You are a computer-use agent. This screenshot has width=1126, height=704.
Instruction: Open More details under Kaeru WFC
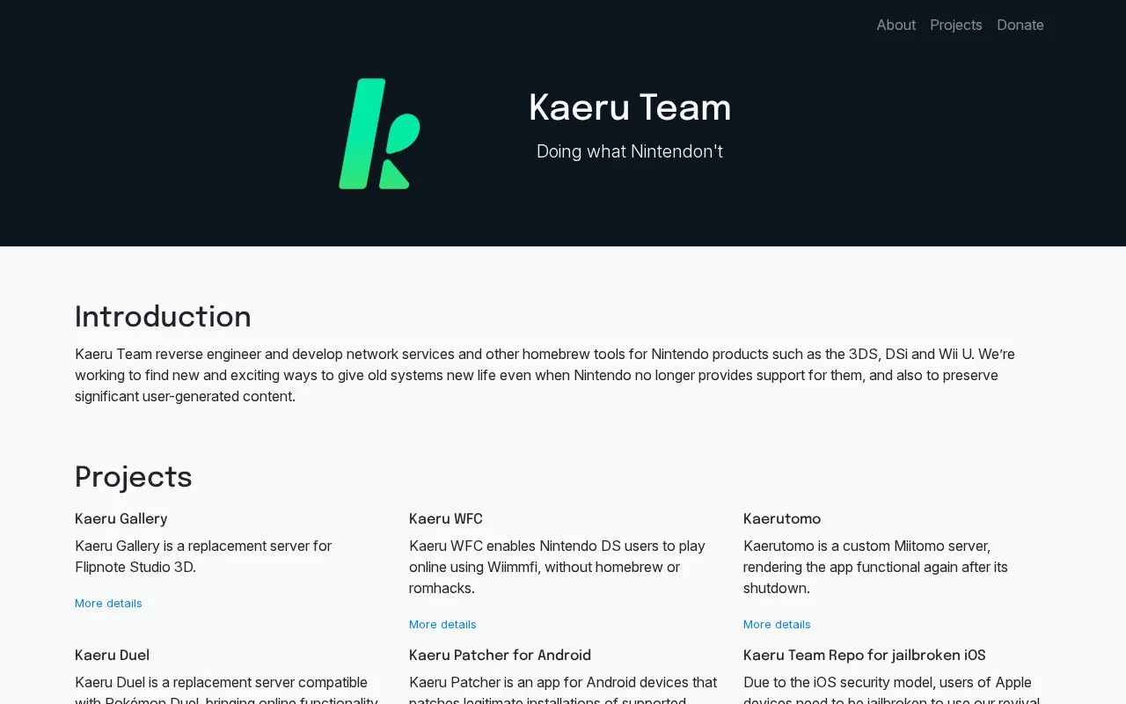tap(442, 624)
